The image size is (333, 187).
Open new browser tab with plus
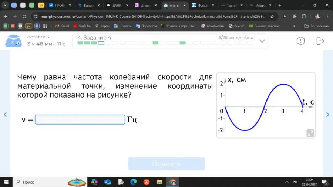click(280, 5)
